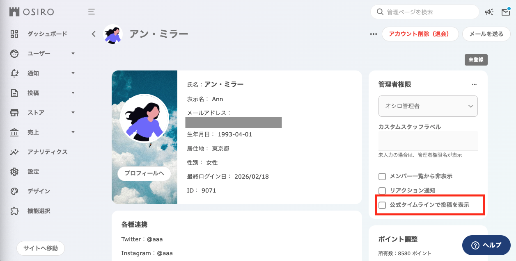Image resolution: width=516 pixels, height=261 pixels.
Task: Open the 管理者権限 panel options ellipsis
Action: coord(474,84)
